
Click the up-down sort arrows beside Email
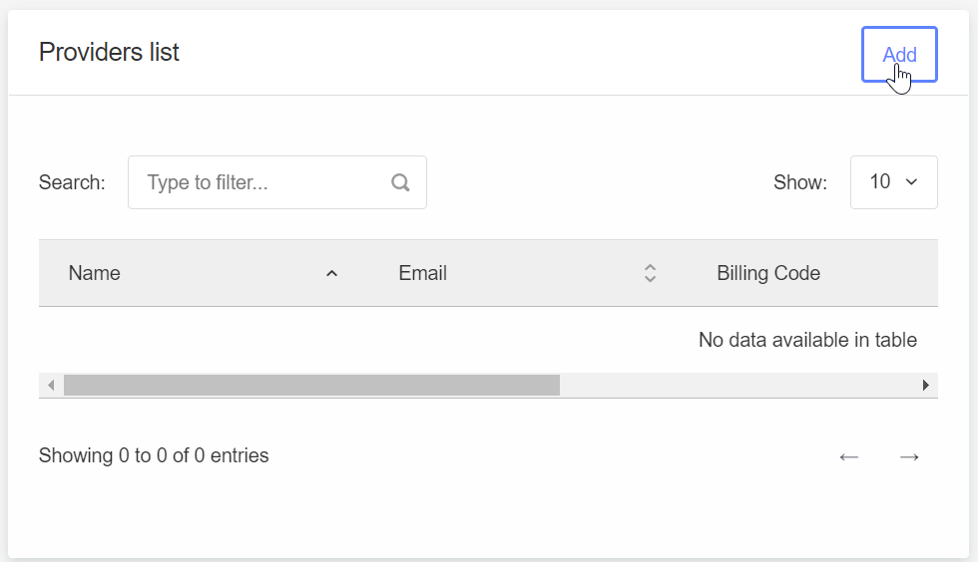pos(650,273)
